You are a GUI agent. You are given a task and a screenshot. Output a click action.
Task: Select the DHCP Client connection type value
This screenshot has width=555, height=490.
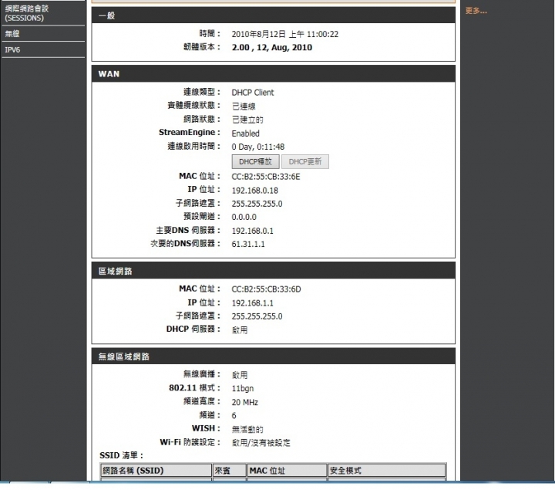pyautogui.click(x=253, y=93)
